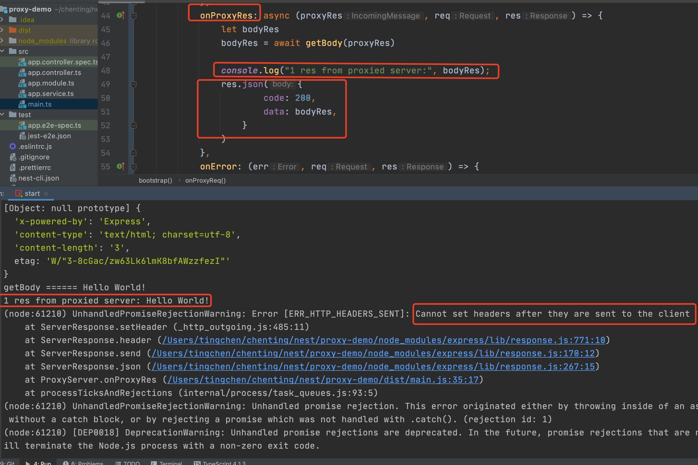The height and width of the screenshot is (465, 698).
Task: Fold the res.json block at line 49
Action: pyautogui.click(x=134, y=85)
